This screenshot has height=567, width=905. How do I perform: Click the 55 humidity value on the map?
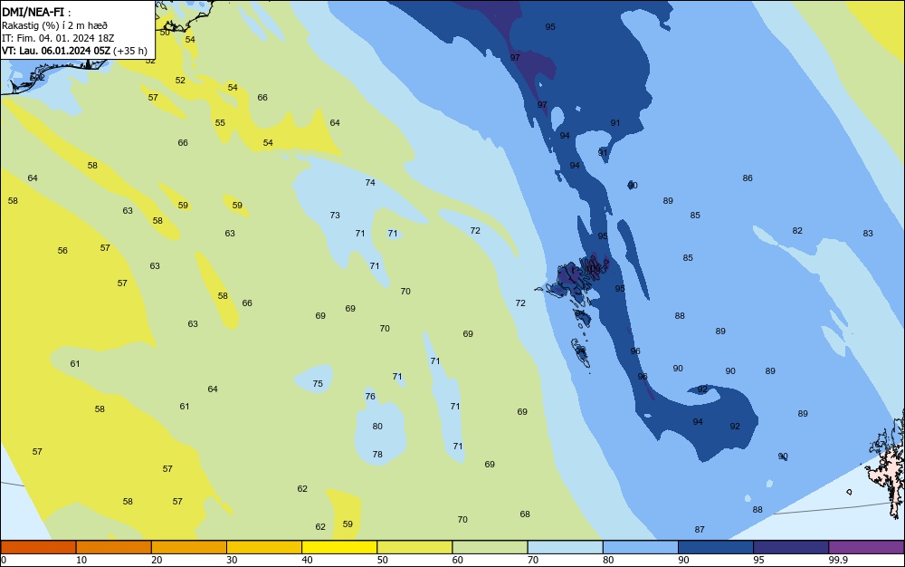click(x=220, y=123)
